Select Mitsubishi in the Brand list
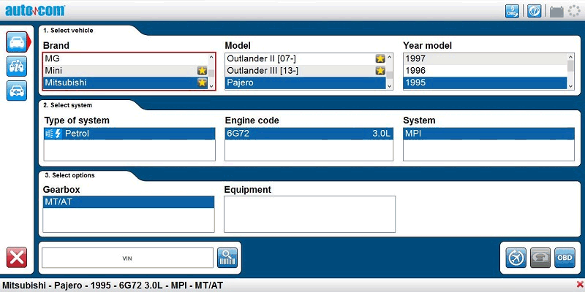The height and width of the screenshot is (292, 585). (x=126, y=82)
